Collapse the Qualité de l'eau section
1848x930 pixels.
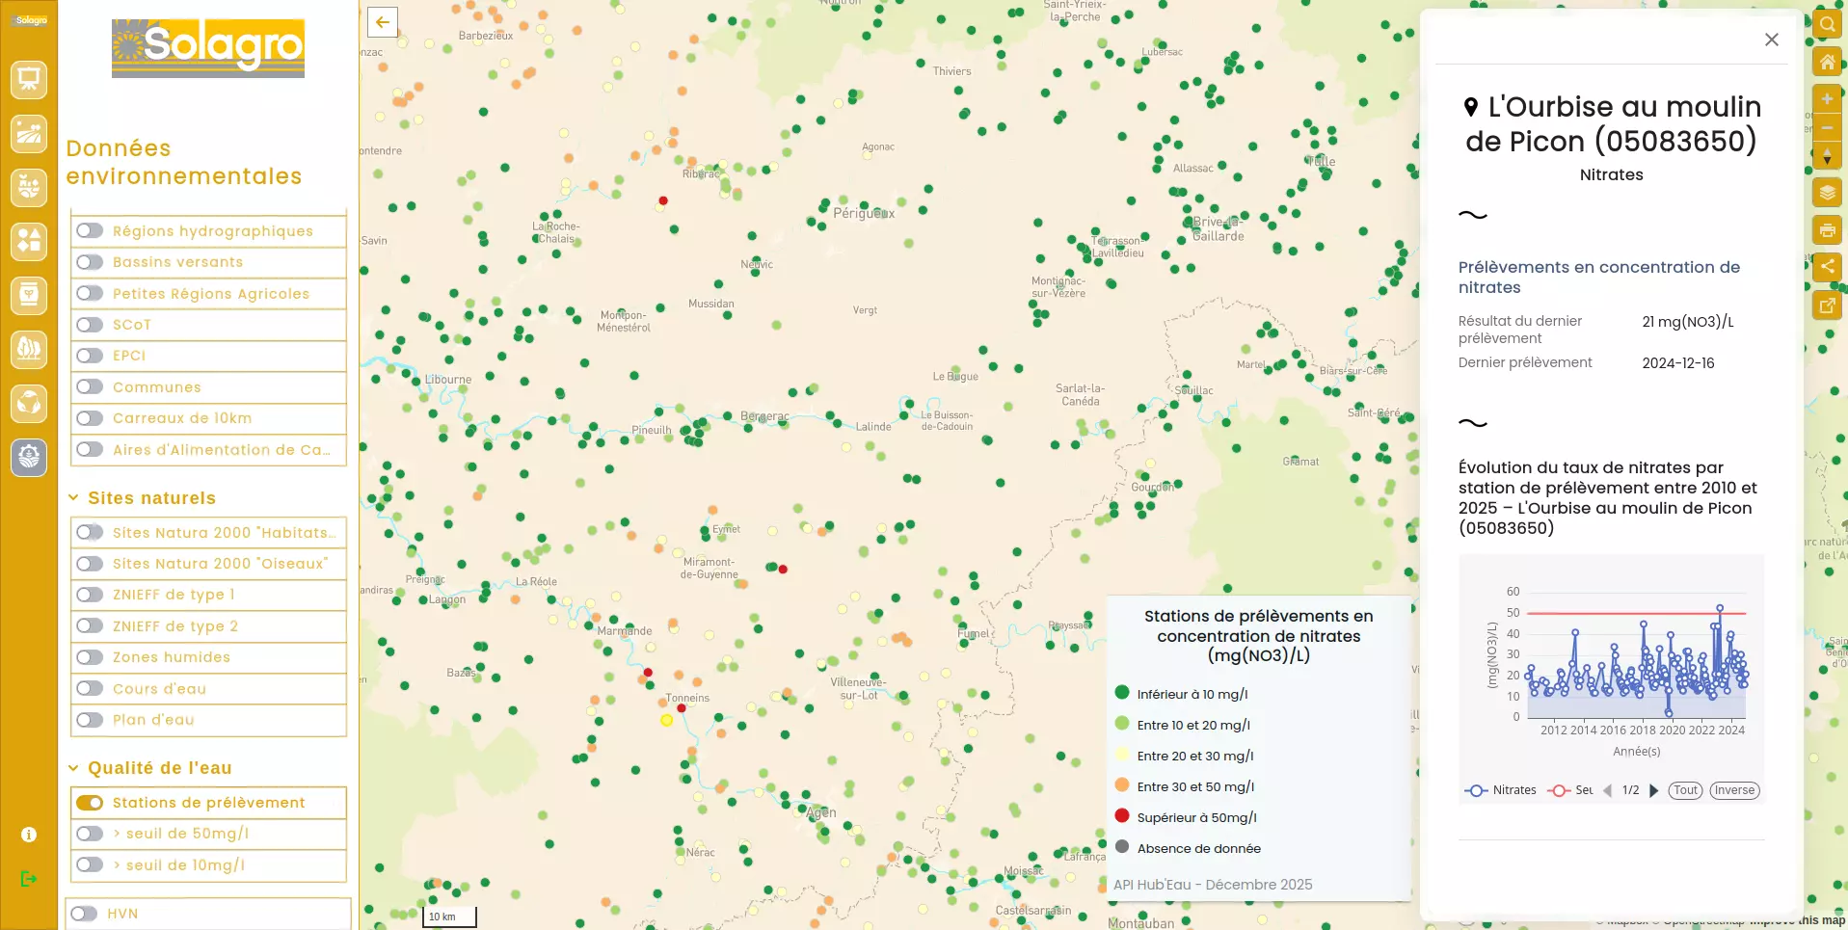click(73, 768)
